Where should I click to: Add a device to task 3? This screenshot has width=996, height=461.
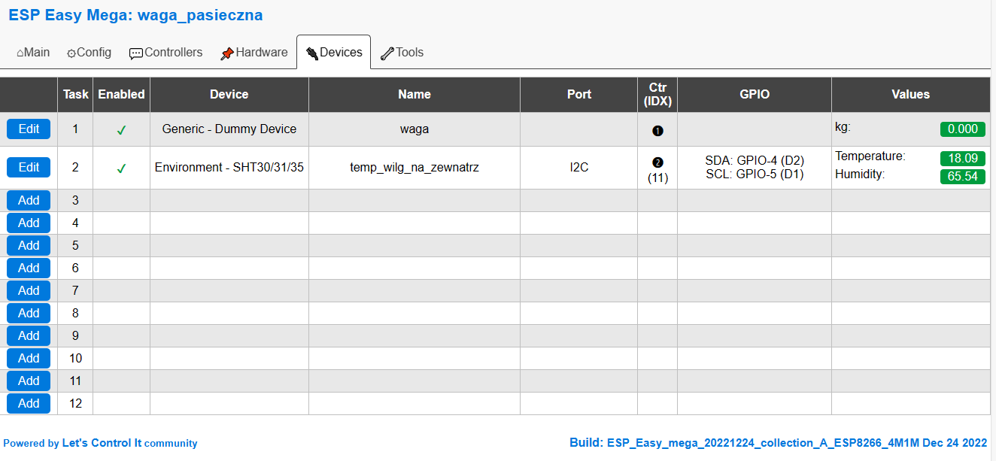29,200
